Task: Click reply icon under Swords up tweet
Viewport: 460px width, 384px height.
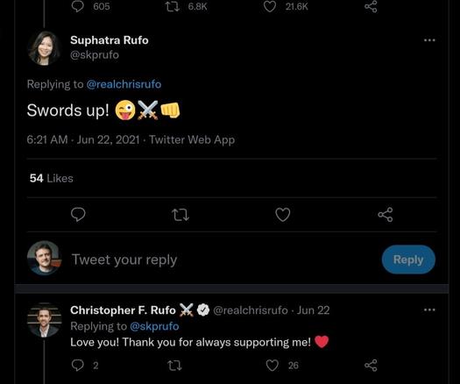Action: coord(78,214)
